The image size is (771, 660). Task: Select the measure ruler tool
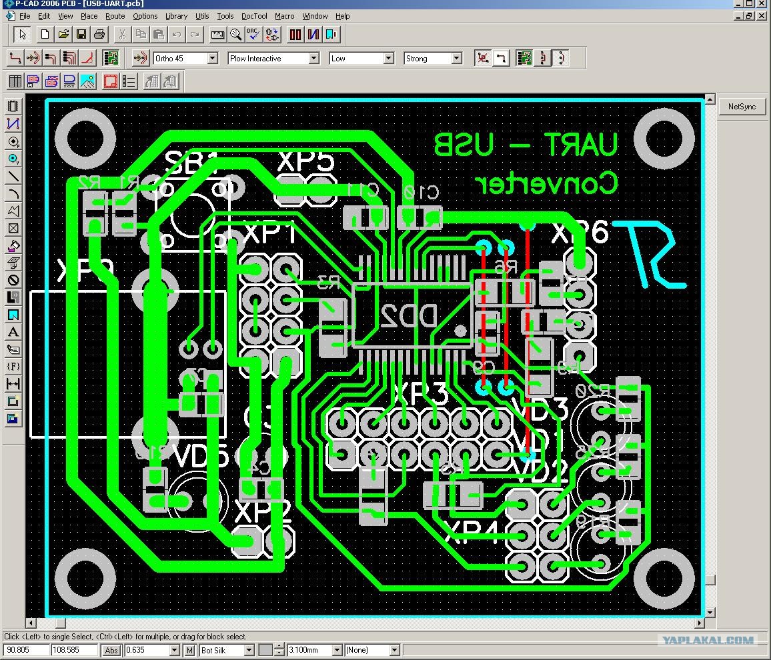tap(217, 35)
